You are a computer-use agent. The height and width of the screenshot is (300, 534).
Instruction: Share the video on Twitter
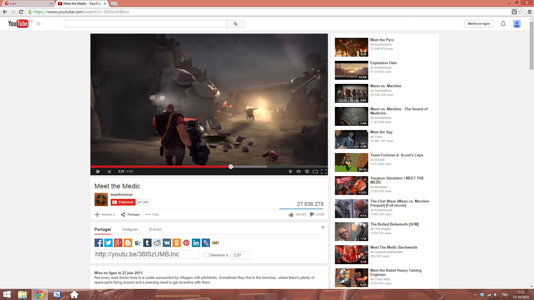(x=108, y=243)
